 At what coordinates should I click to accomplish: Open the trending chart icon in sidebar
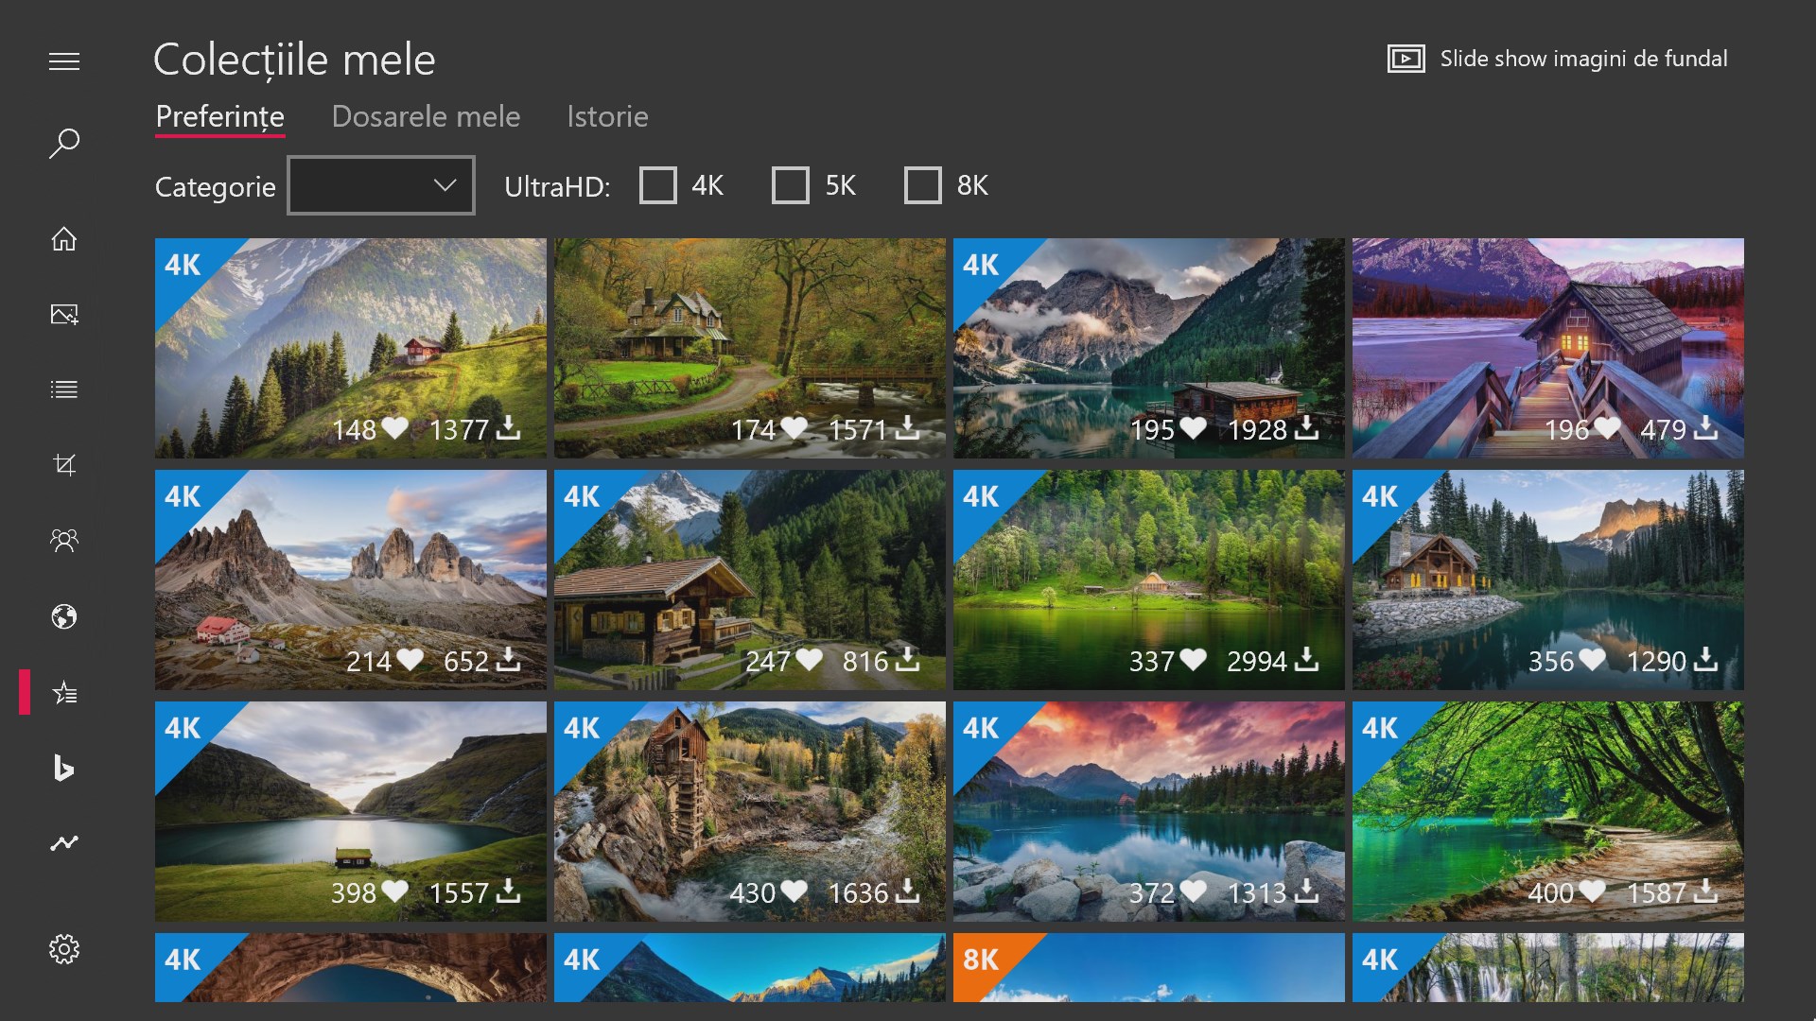tap(64, 842)
